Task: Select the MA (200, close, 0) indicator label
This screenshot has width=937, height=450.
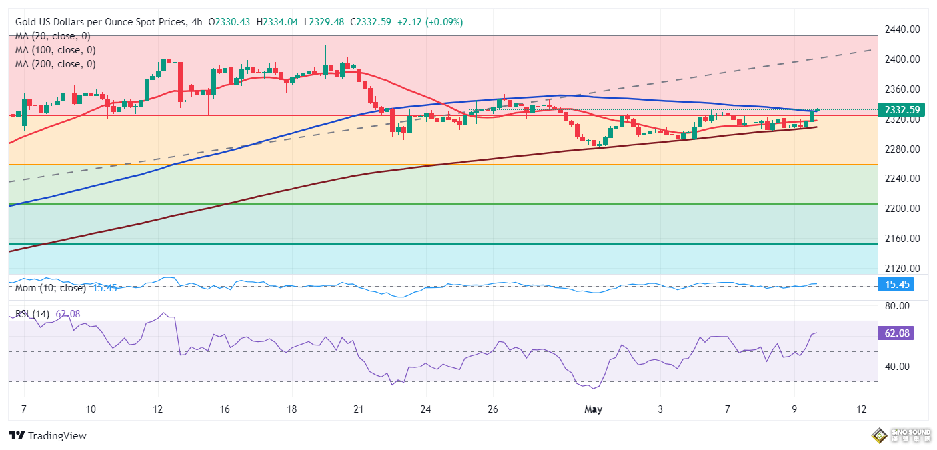Action: pyautogui.click(x=55, y=64)
